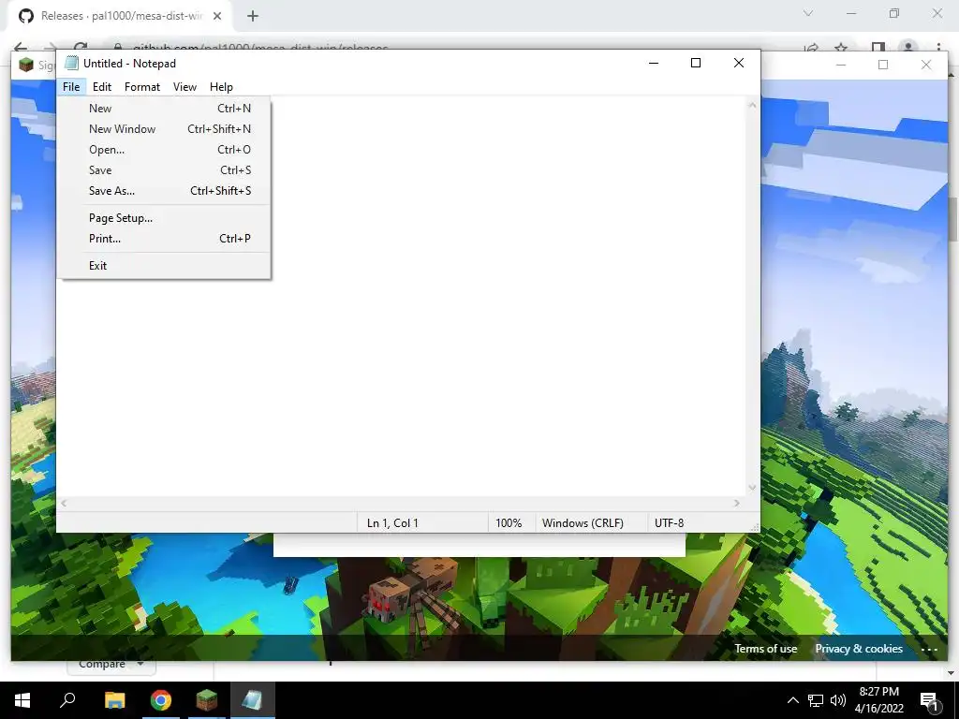This screenshot has width=959, height=719.
Task: Open the three-dots more options in Minecraft window
Action: [929, 650]
